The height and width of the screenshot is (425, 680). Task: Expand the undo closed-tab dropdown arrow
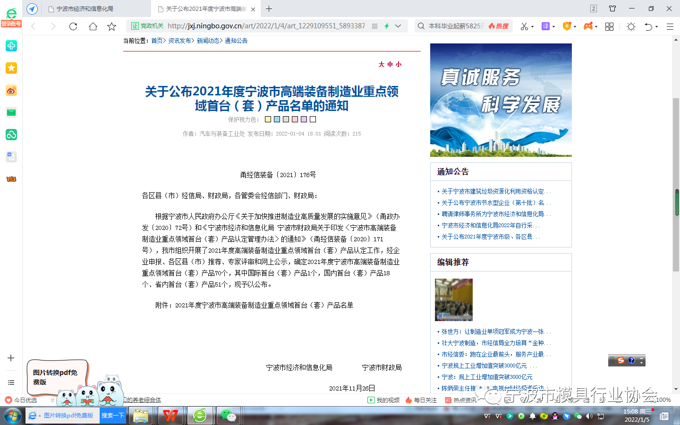pyautogui.click(x=656, y=27)
